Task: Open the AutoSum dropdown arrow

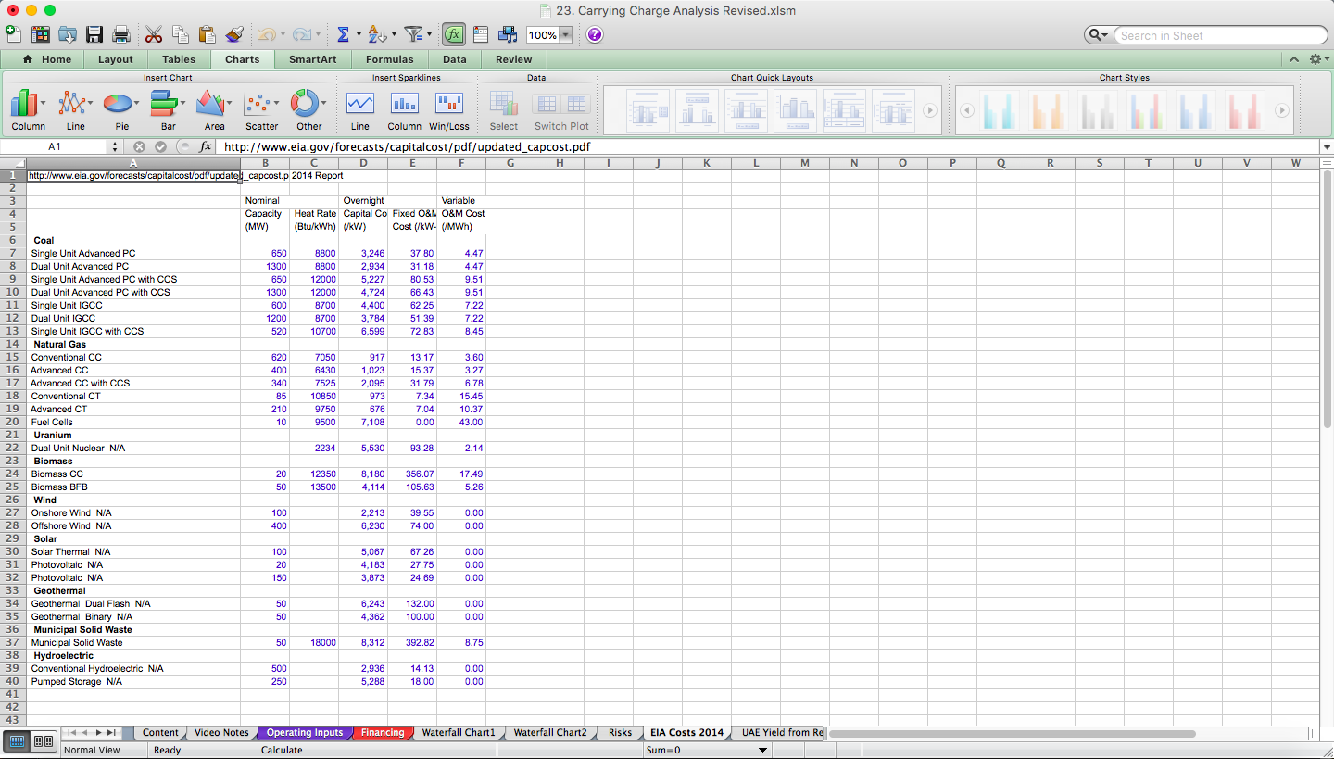Action: (x=359, y=35)
